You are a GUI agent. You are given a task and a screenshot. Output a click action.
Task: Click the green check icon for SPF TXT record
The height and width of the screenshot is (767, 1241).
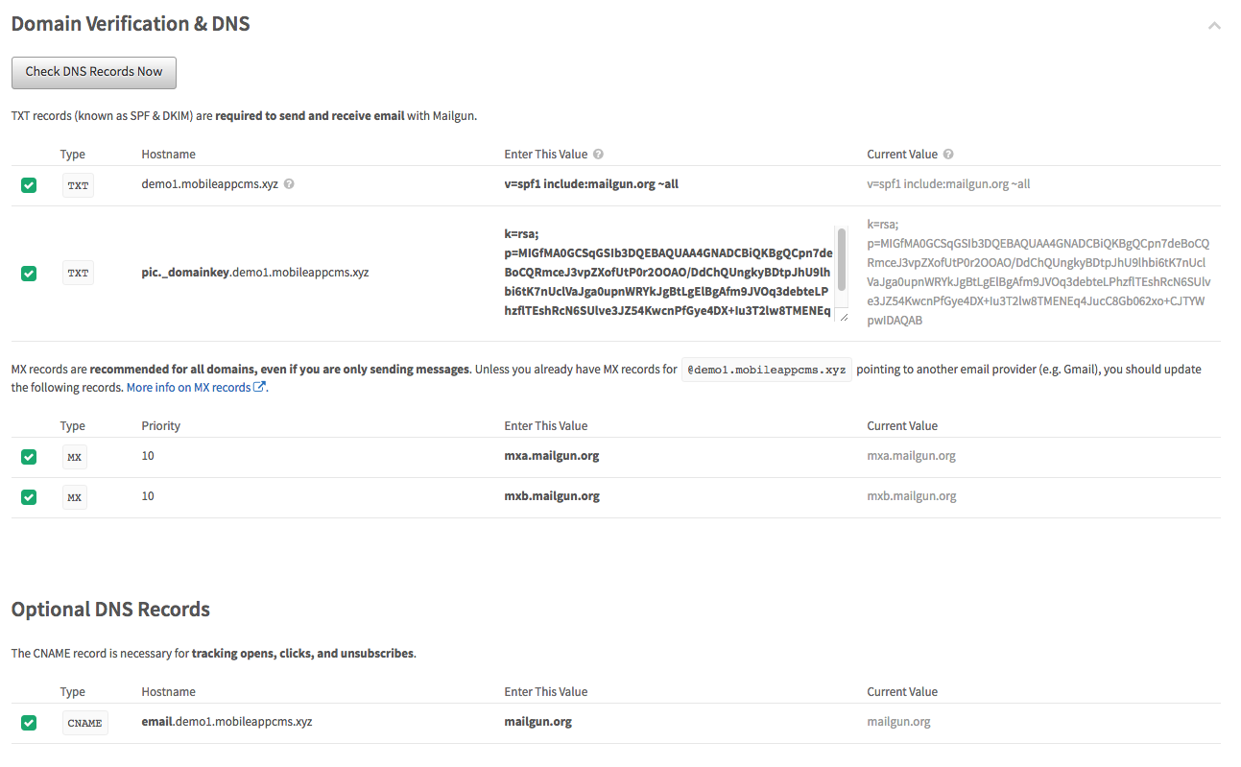tap(29, 185)
